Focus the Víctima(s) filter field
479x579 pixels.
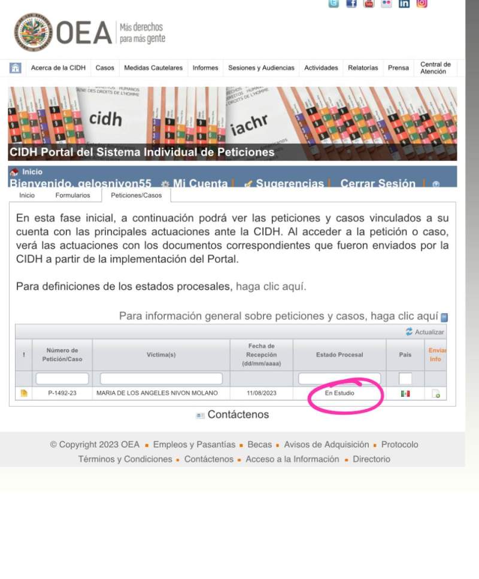click(x=161, y=379)
